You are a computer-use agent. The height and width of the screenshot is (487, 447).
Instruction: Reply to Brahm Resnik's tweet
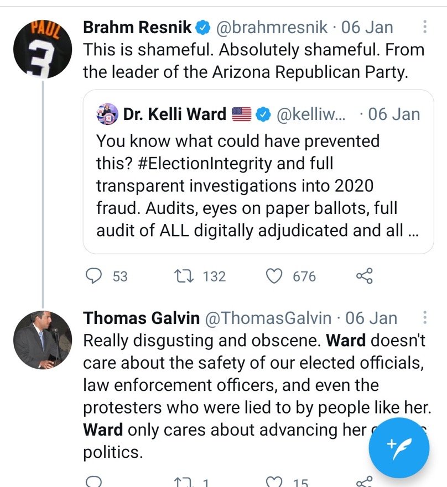tap(95, 276)
